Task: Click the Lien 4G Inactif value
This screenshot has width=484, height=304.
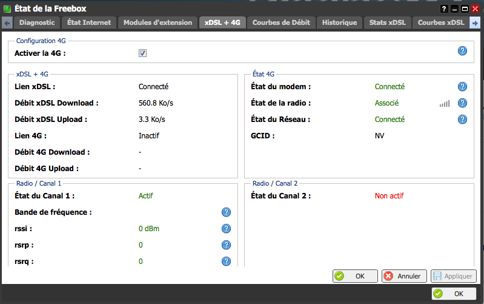Action: 149,136
